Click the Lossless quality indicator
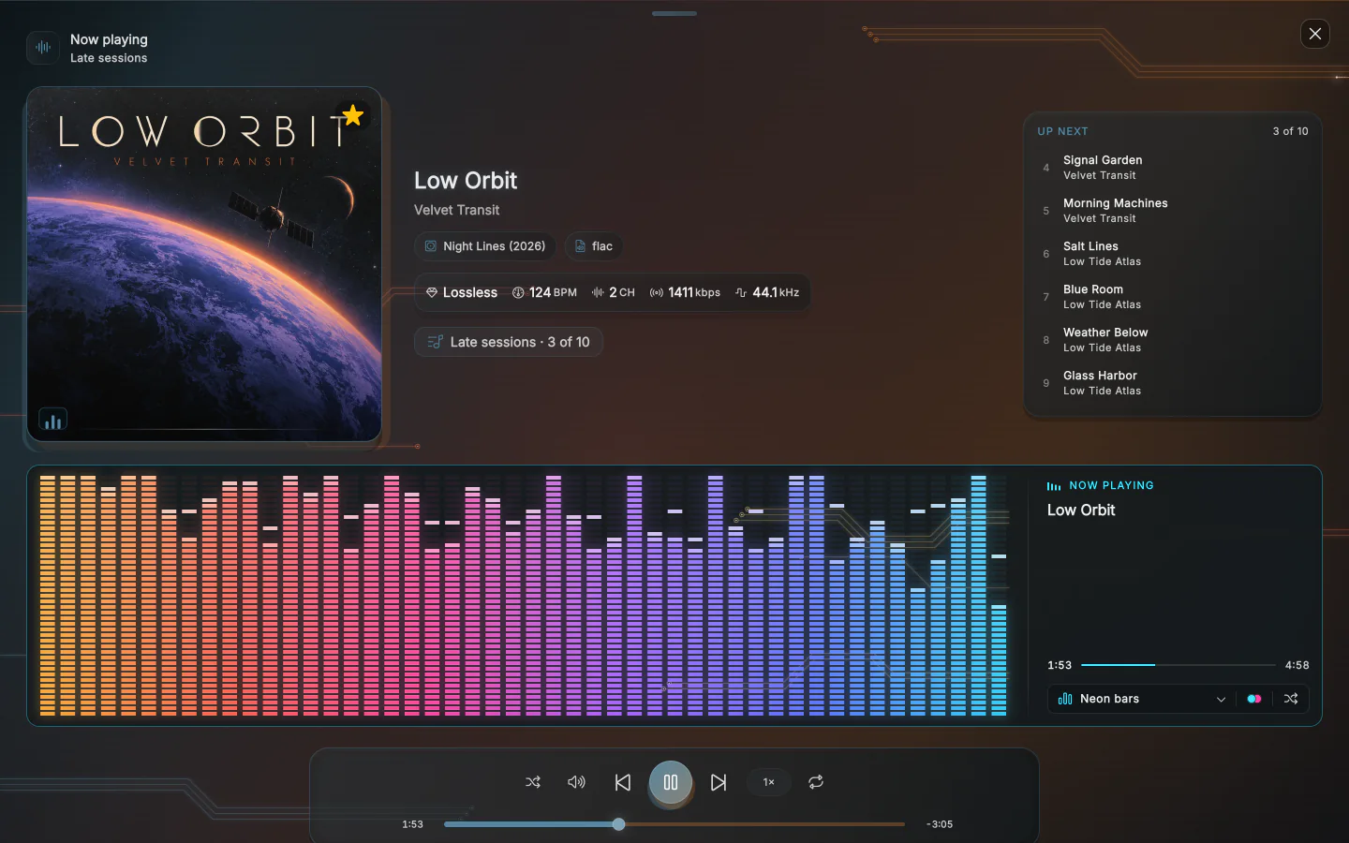The width and height of the screenshot is (1349, 843). click(x=462, y=292)
